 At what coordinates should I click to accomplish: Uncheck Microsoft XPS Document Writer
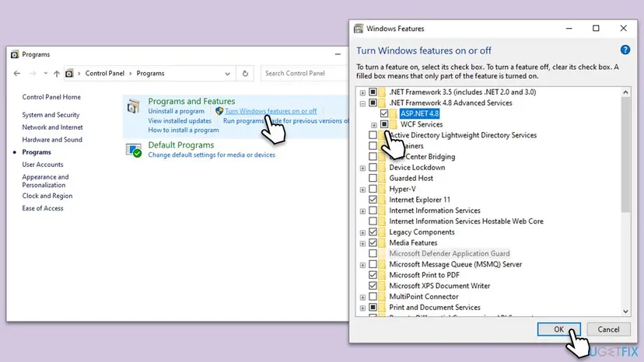(x=373, y=286)
